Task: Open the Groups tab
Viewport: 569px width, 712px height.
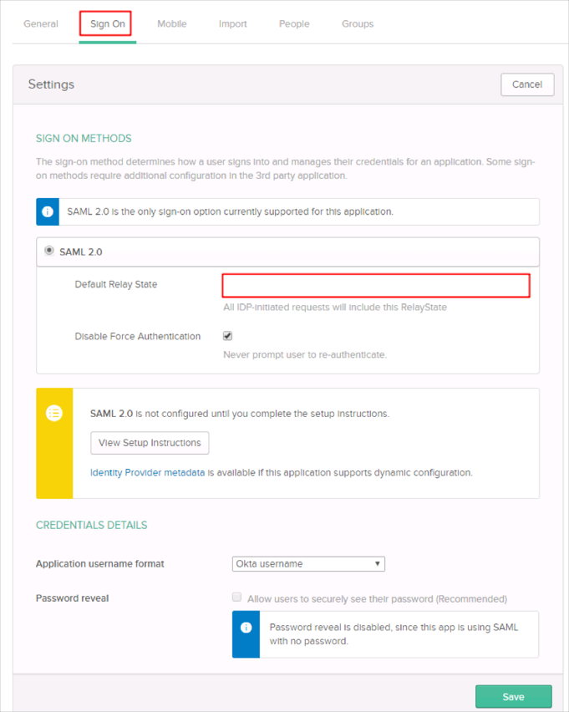Action: [x=358, y=24]
